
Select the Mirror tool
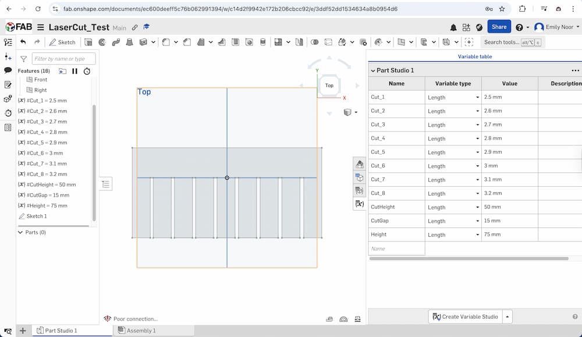click(299, 42)
